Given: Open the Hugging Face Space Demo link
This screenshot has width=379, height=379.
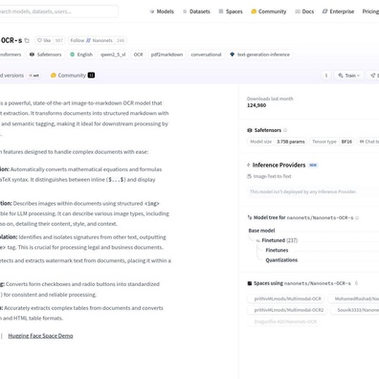Looking at the screenshot, I should tap(40, 336).
